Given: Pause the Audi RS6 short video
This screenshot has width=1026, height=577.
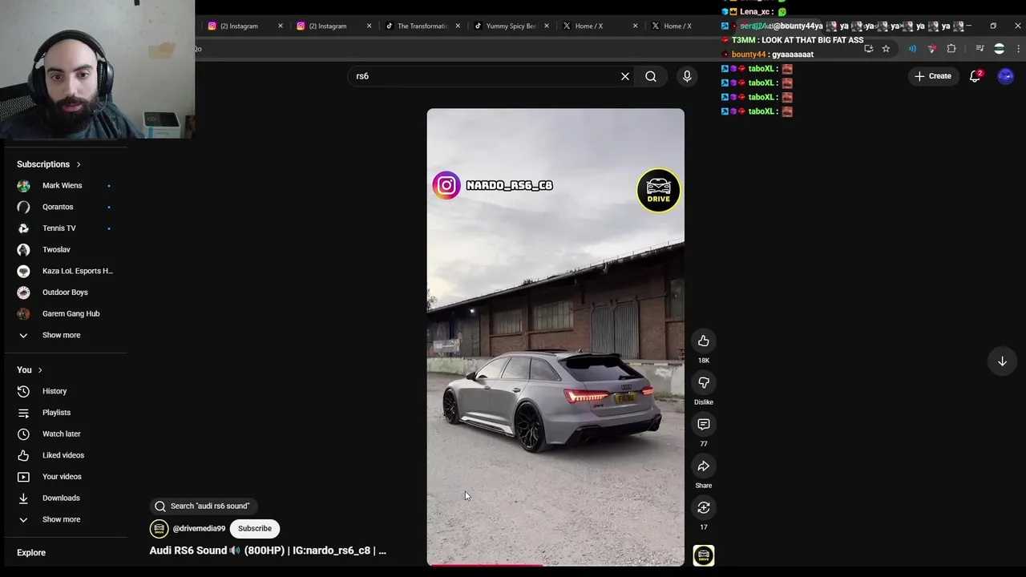Looking at the screenshot, I should pyautogui.click(x=555, y=337).
